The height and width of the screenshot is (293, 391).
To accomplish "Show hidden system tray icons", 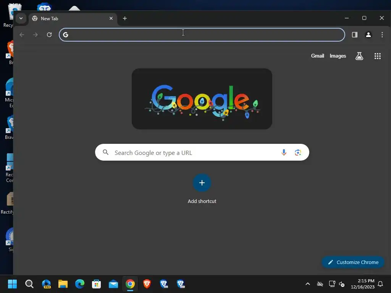I will pos(308,284).
